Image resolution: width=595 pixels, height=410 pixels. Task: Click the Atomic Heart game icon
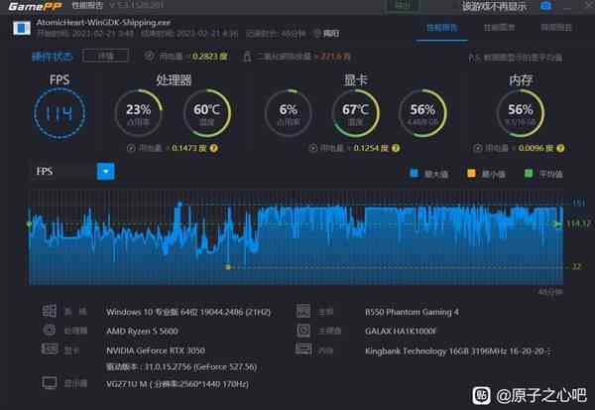pyautogui.click(x=22, y=28)
